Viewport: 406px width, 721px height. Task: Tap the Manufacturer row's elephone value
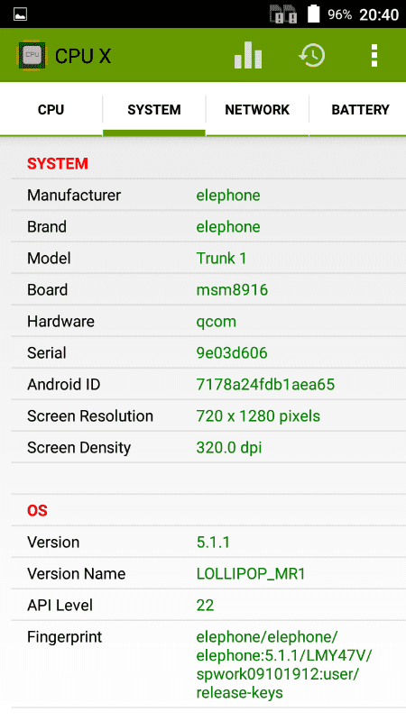coord(228,196)
